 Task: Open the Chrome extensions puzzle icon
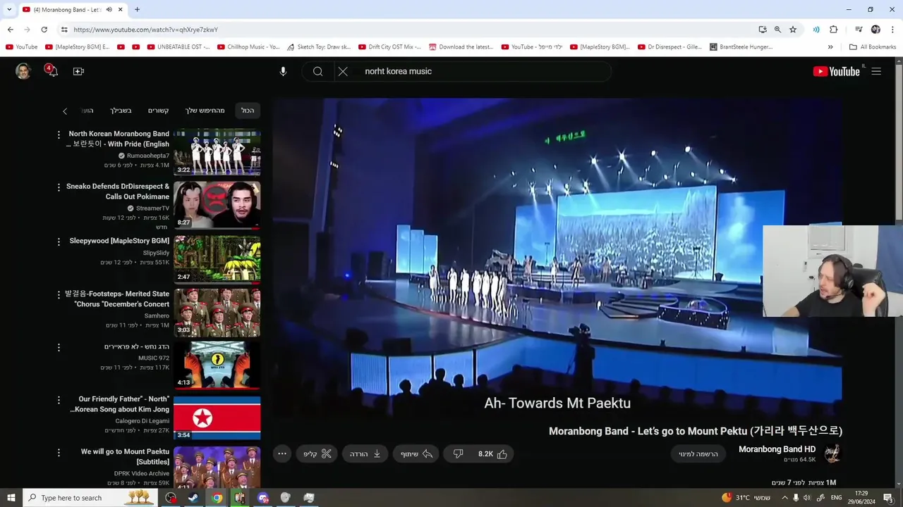point(834,30)
